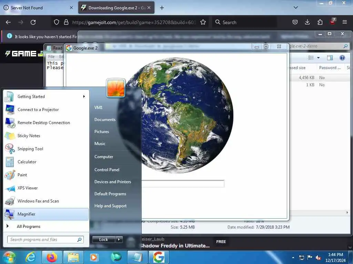This screenshot has height=264, width=353.
Task: Launch XPS Viewer
Action: [x=46, y=188]
